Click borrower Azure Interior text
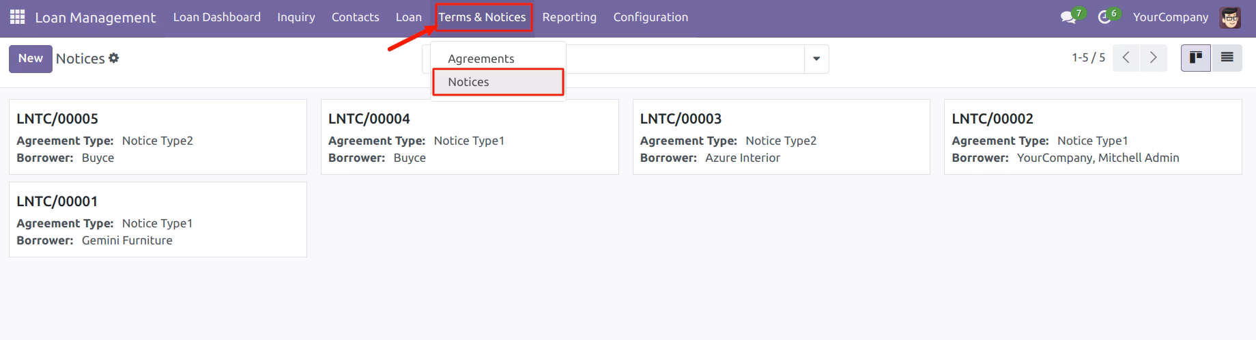This screenshot has height=340, width=1256. (743, 158)
